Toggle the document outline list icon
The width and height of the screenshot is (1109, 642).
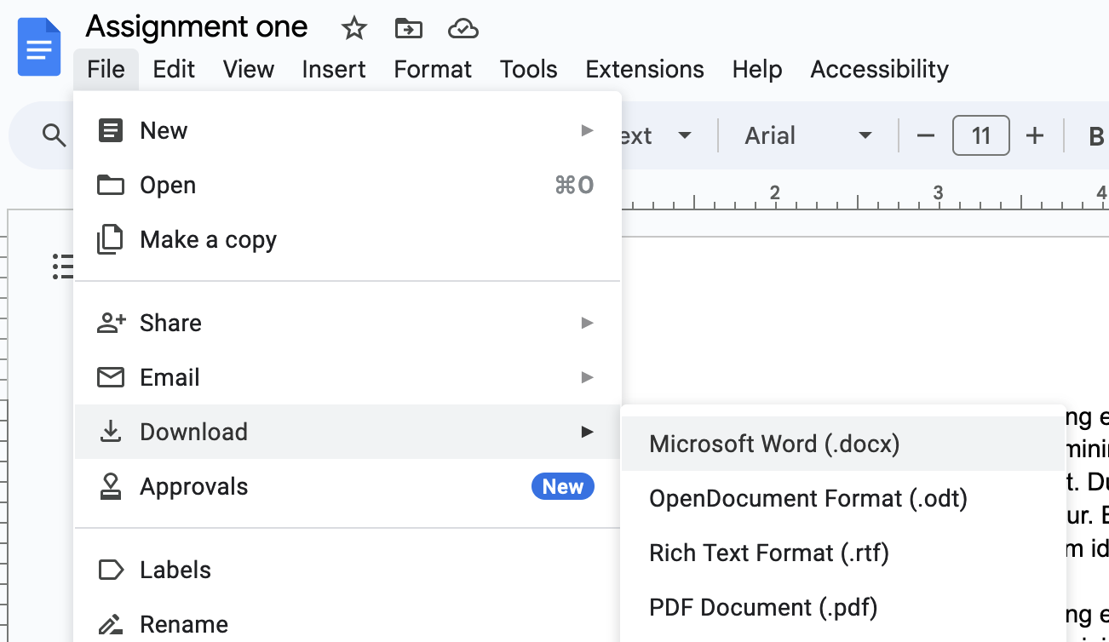[x=63, y=267]
